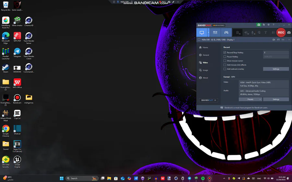
Task: Open Spotify from taskbar
Action: coord(203,178)
